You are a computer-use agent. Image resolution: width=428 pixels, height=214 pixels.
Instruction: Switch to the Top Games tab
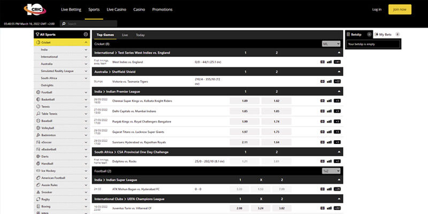[105, 35]
